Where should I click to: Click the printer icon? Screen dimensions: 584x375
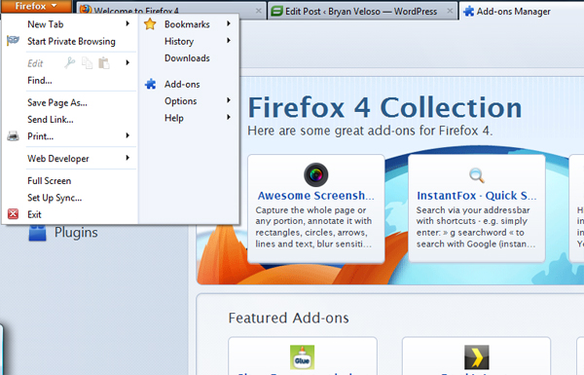13,136
